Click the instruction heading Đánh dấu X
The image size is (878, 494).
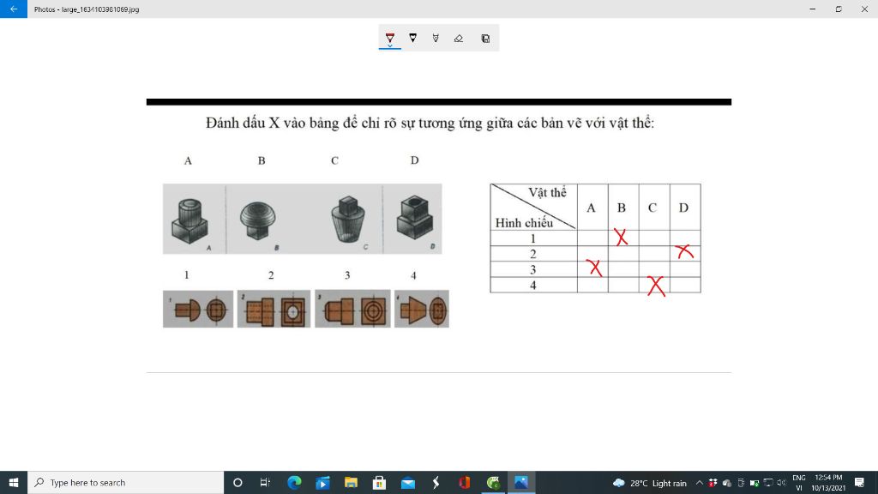tap(430, 123)
